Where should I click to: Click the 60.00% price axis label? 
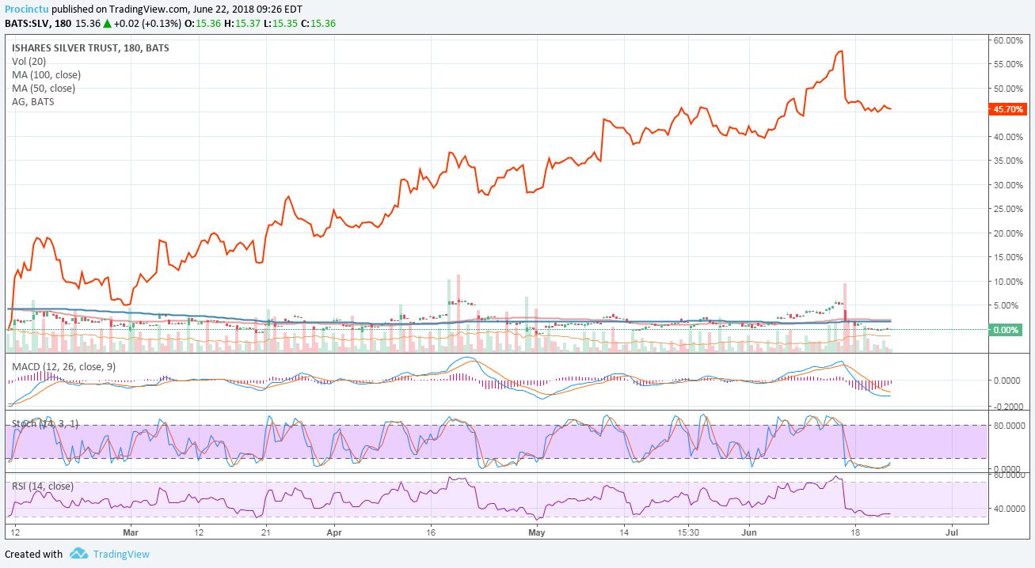point(1010,40)
